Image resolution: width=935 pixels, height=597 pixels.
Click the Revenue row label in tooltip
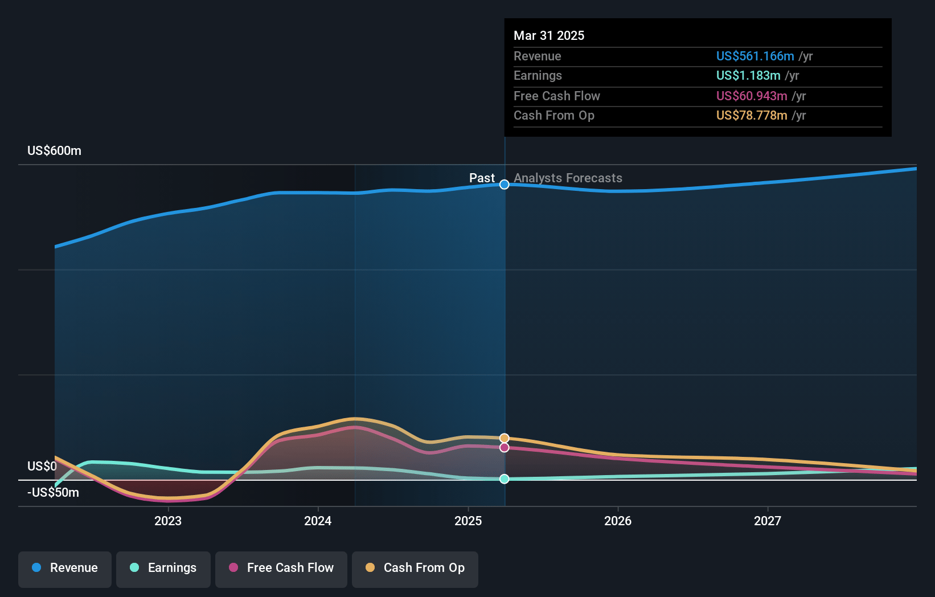tap(538, 56)
